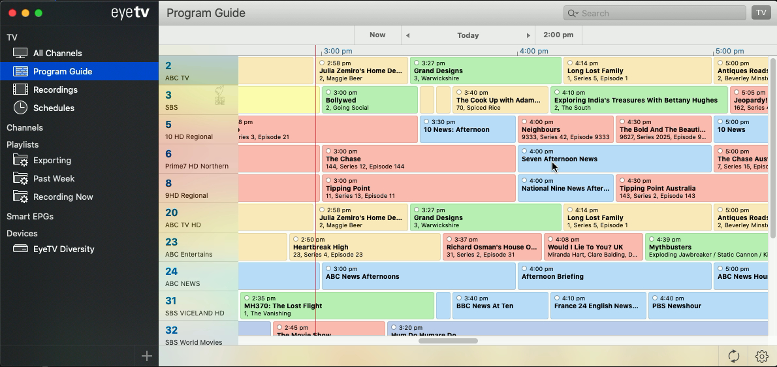This screenshot has width=777, height=367.
Task: Select Would I Lie To You? UK
Action: [x=593, y=247]
